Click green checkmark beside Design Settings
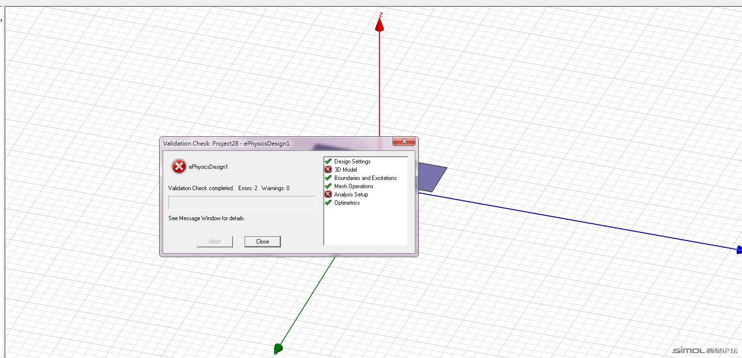The image size is (742, 358). (x=328, y=161)
